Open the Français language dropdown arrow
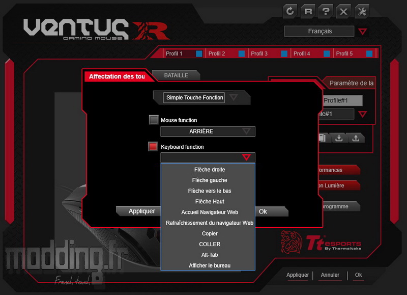The height and width of the screenshot is (295, 407). click(363, 32)
